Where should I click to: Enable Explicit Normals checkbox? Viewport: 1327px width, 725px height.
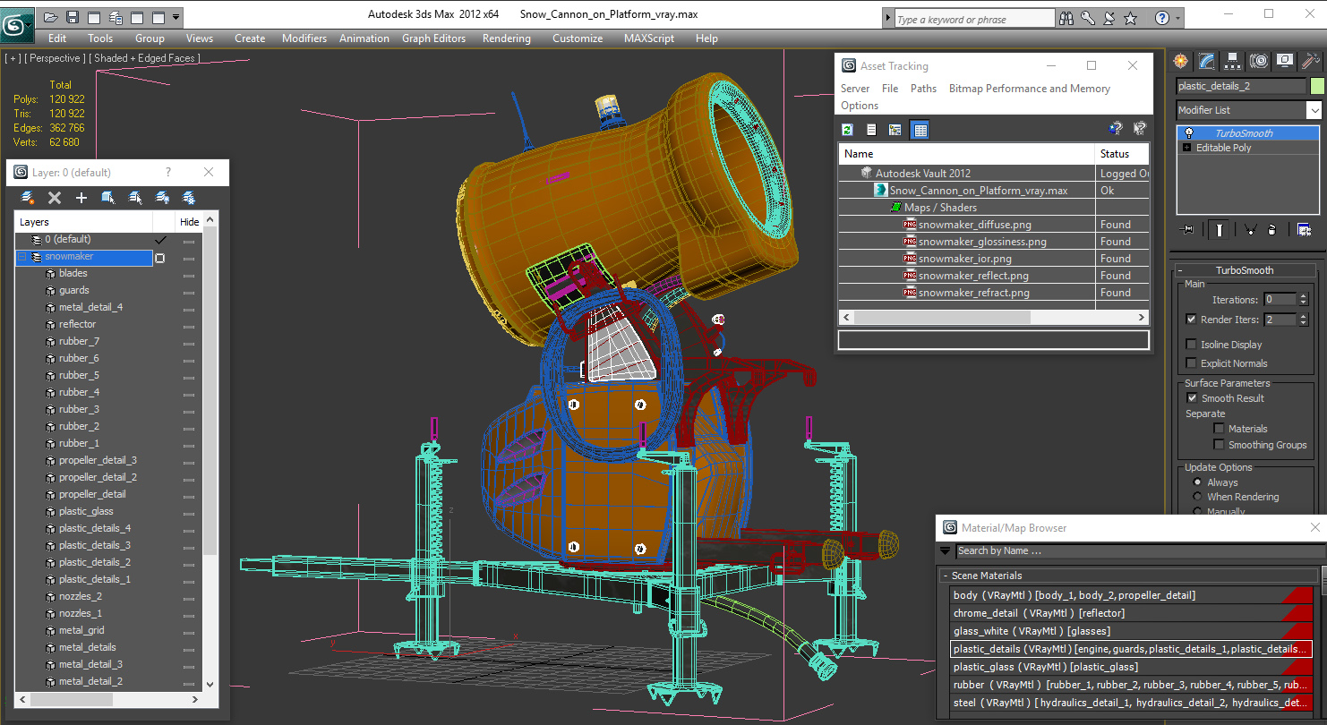(x=1191, y=363)
